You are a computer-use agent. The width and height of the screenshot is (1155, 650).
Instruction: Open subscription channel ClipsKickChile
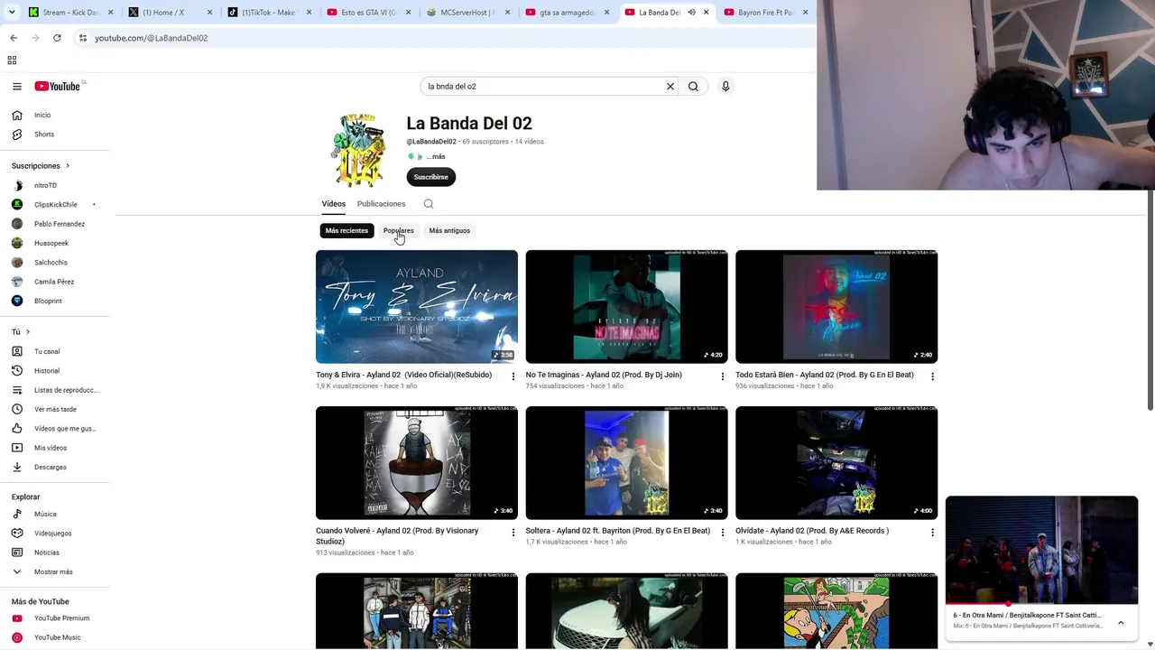click(x=55, y=205)
